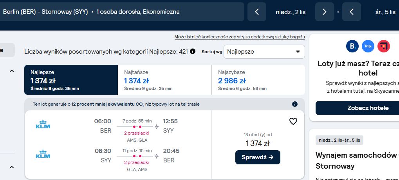Click the Booking.com logo icon
Screen dimensions: 399x180
(352, 46)
